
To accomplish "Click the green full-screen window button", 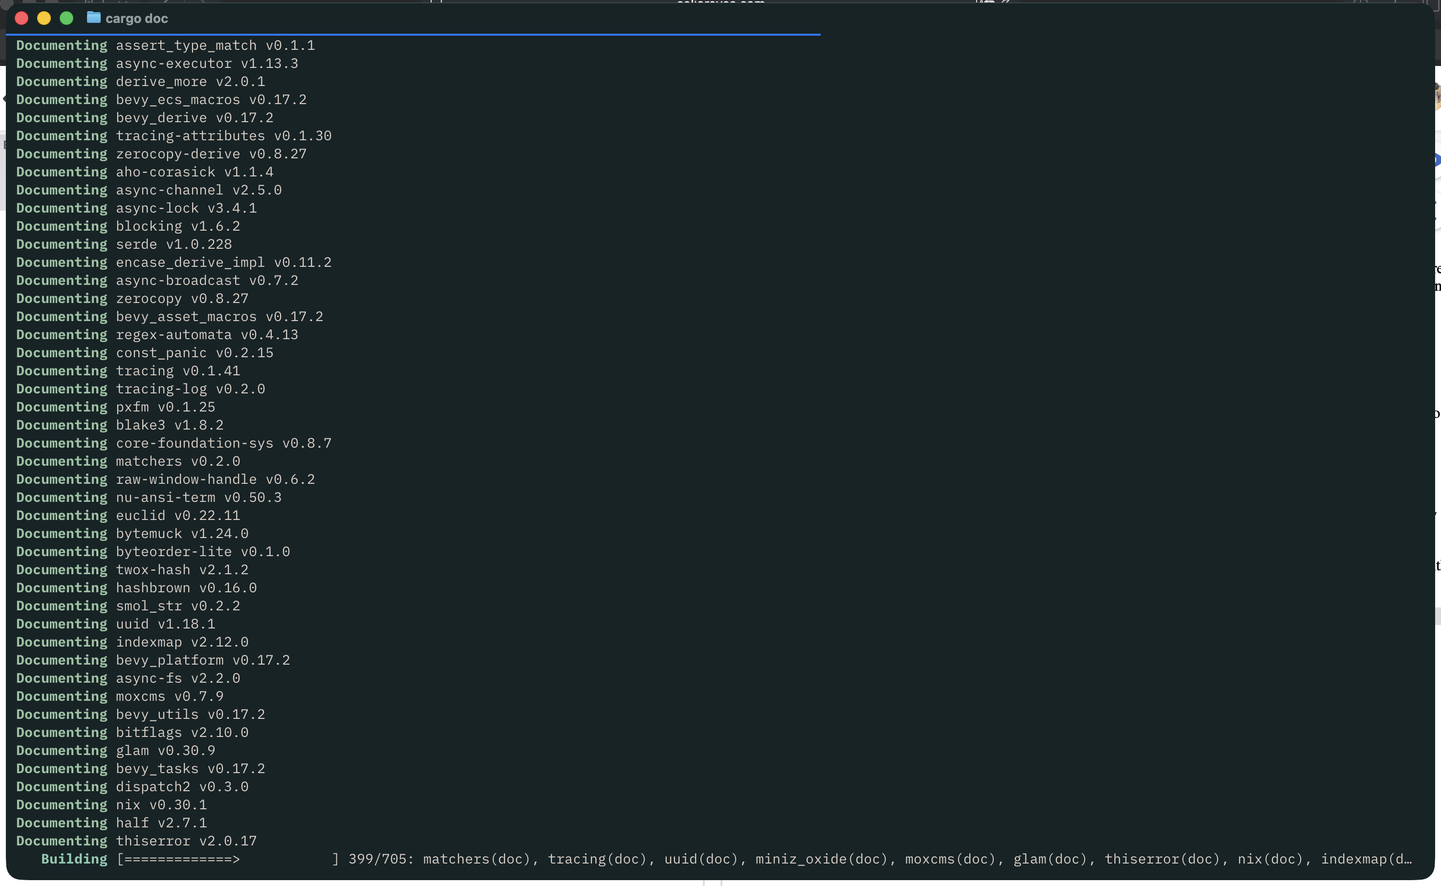I will (67, 18).
